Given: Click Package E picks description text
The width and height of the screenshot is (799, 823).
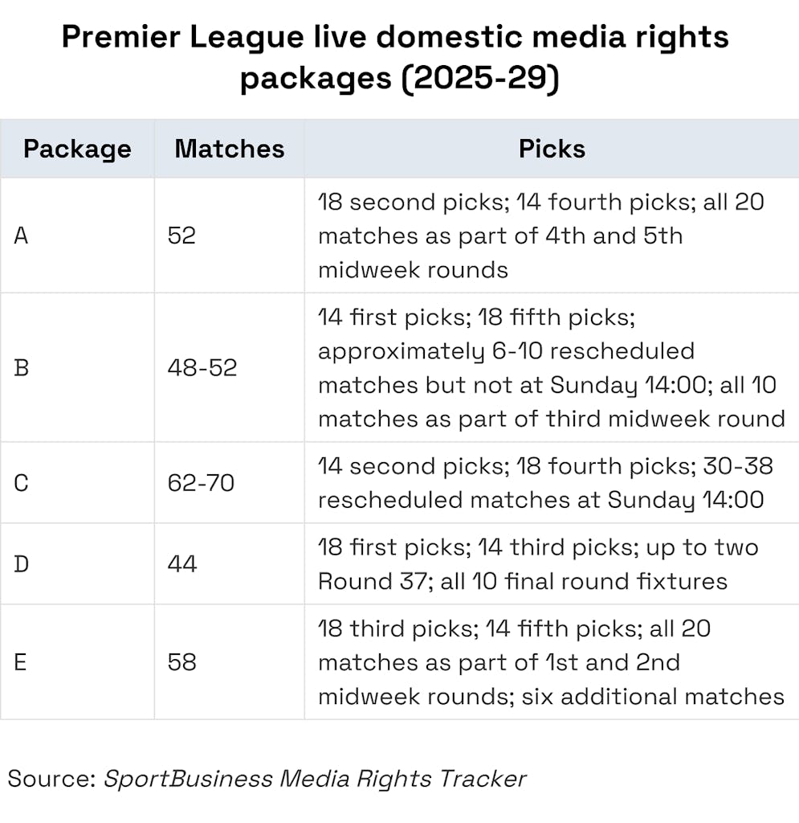Looking at the screenshot, I should click(x=551, y=662).
